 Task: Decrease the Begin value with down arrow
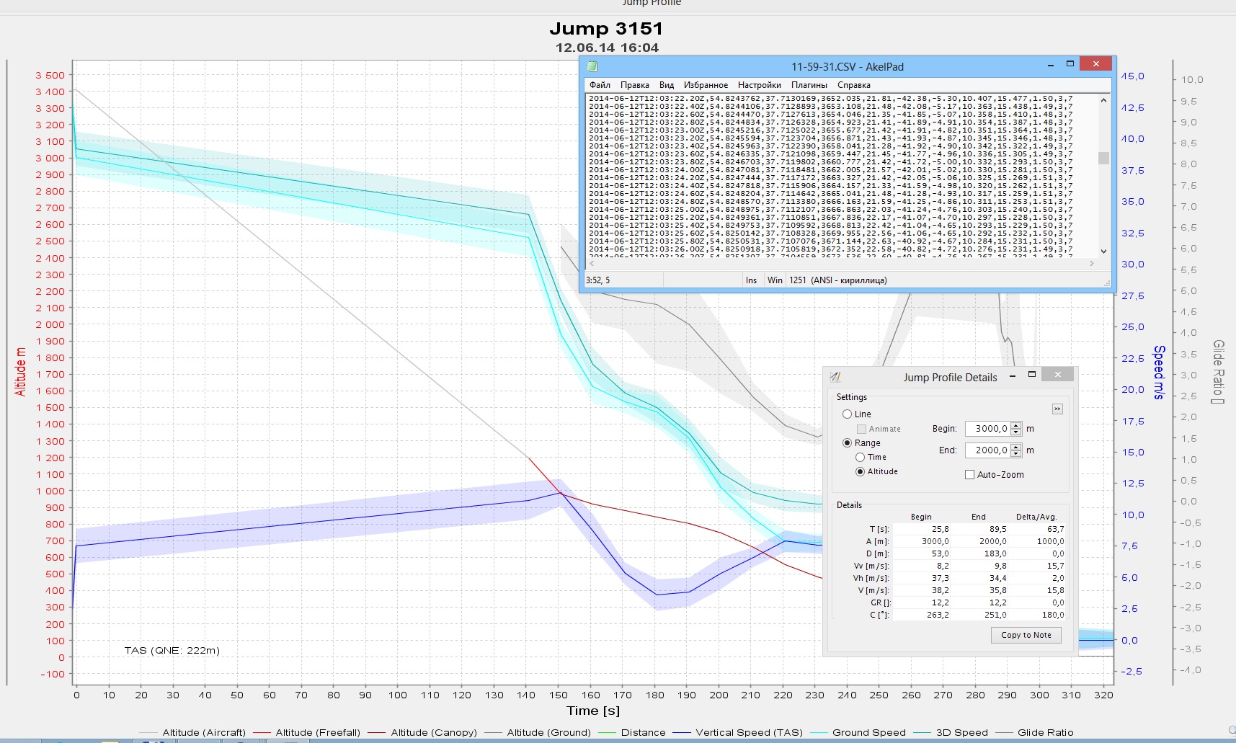(1016, 432)
